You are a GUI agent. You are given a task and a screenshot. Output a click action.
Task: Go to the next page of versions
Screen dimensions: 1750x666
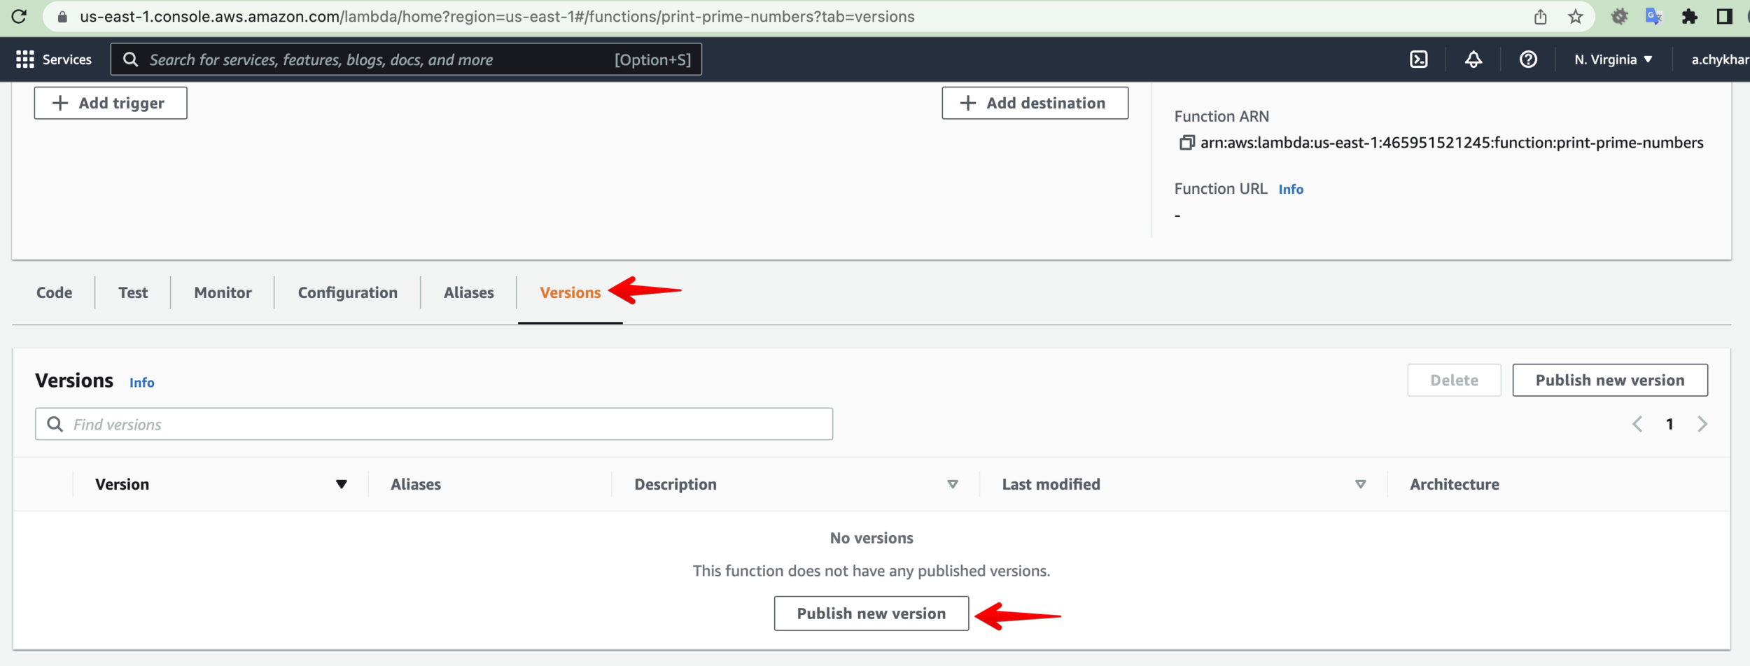pos(1702,424)
